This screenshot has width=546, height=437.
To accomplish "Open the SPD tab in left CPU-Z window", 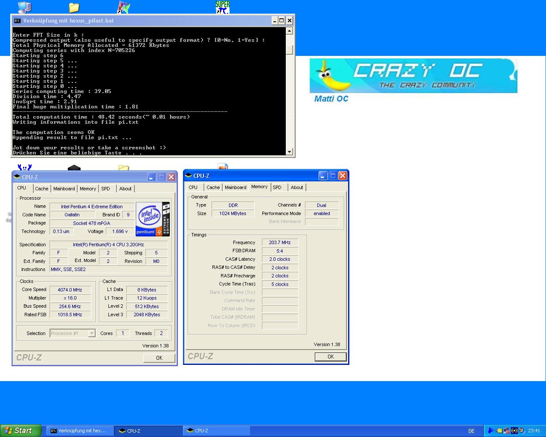I will click(x=105, y=189).
